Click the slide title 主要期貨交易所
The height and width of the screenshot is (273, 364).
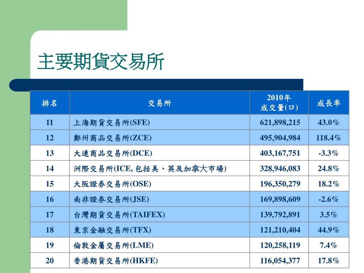coord(101,61)
